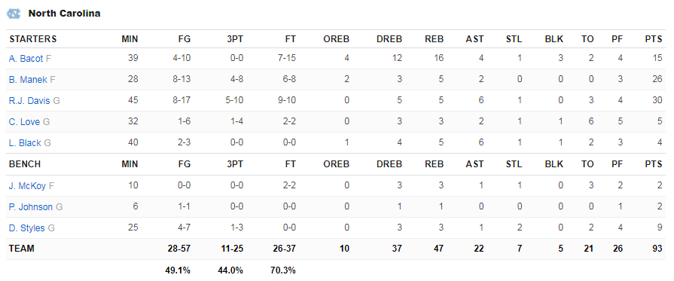Viewport: 674px width, 281px height.
Task: Click the starters 3PT column header
Action: 236,39
